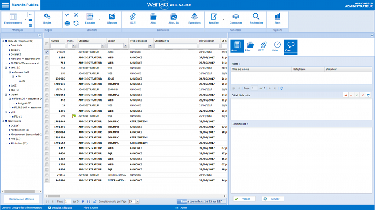Tick the checkbox for row 1782449
Image resolution: width=375 pixels, height=210 pixels.
click(47, 121)
